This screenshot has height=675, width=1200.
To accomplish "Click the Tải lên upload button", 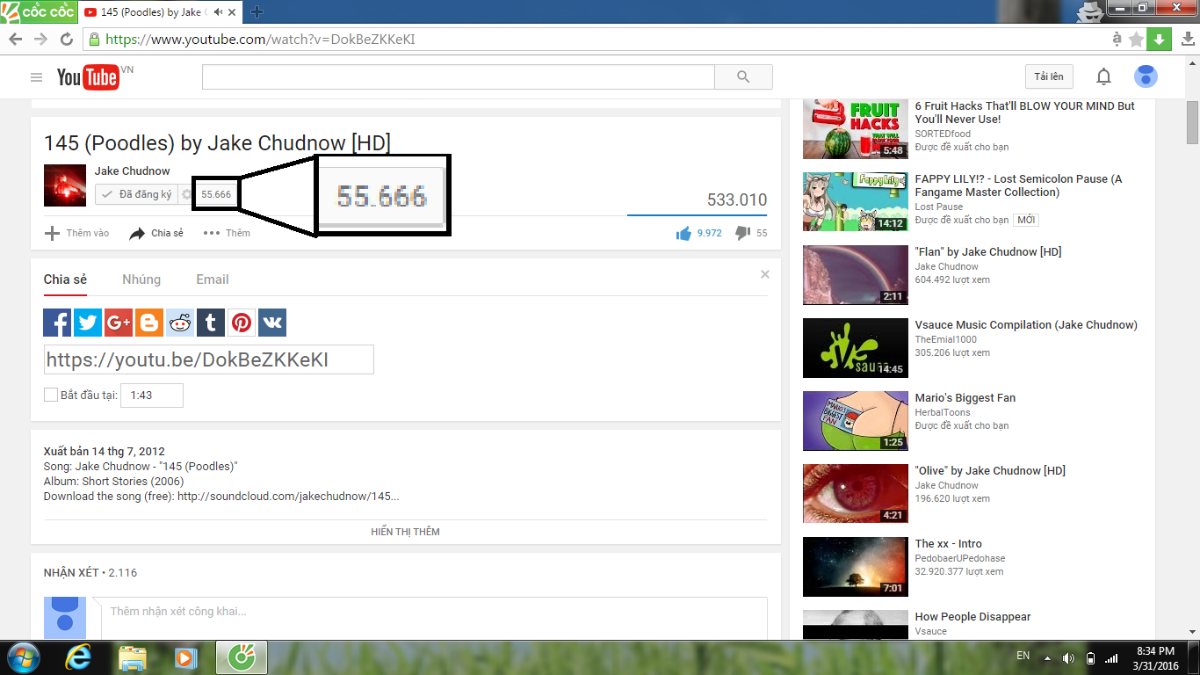I will [1049, 76].
